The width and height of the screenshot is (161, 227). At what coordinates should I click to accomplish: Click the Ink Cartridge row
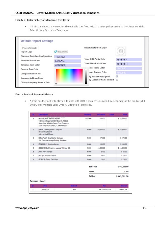coord(79,152)
